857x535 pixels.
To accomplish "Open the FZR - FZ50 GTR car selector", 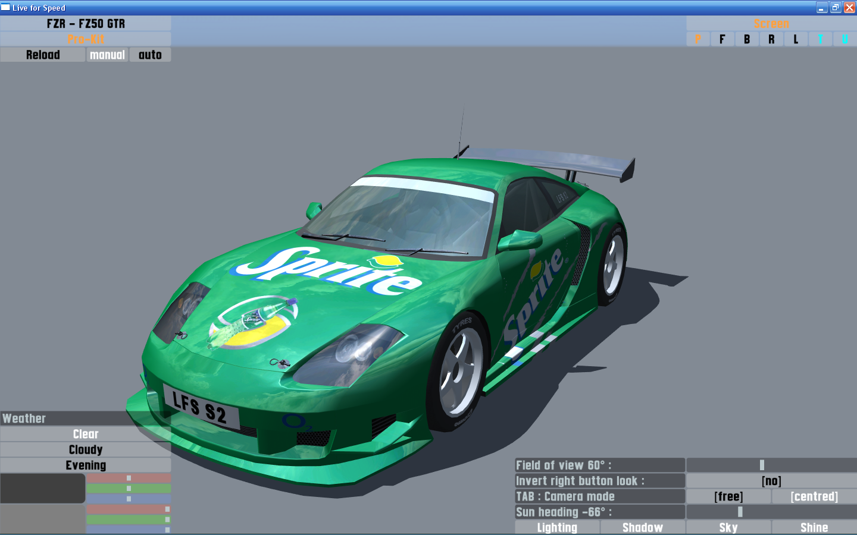I will [86, 24].
